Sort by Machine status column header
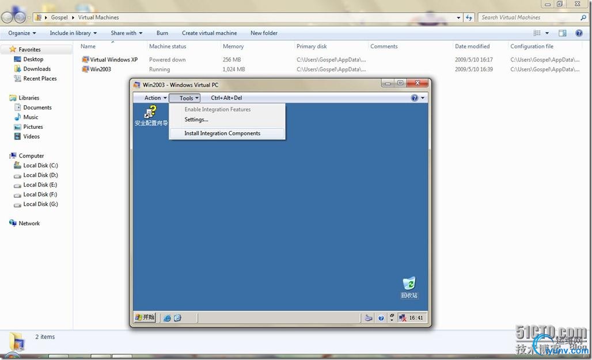The image size is (592, 360). coord(168,47)
